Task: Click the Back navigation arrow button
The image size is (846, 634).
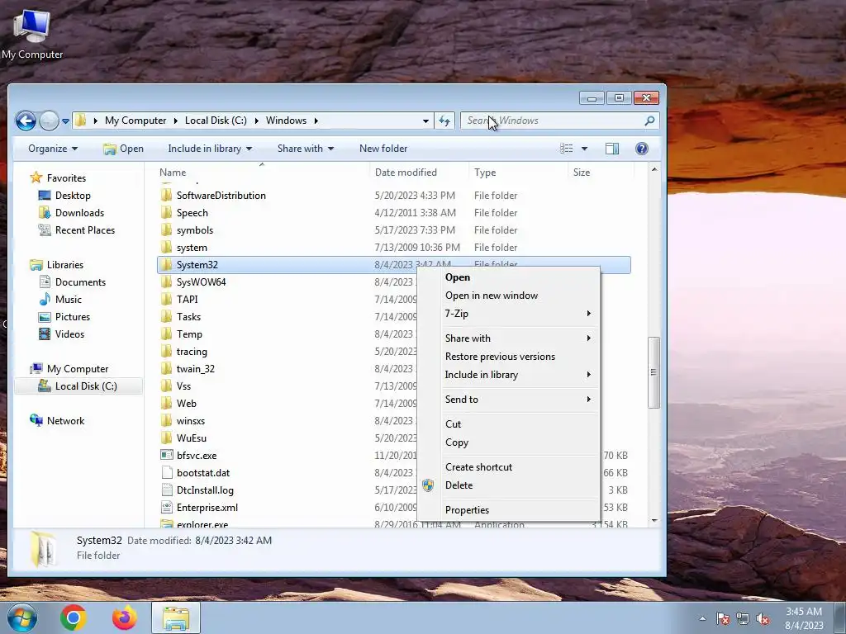Action: click(26, 121)
